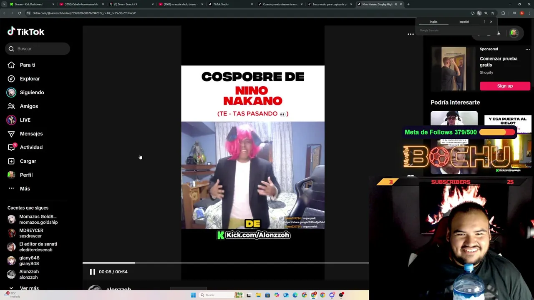This screenshot has width=534, height=300.
Task: Select the inglés tab in Translate popup
Action: click(x=434, y=22)
